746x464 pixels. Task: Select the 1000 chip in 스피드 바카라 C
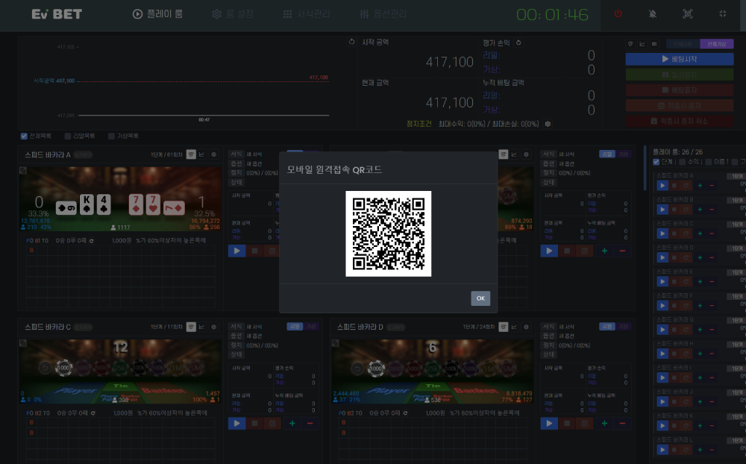point(63,368)
